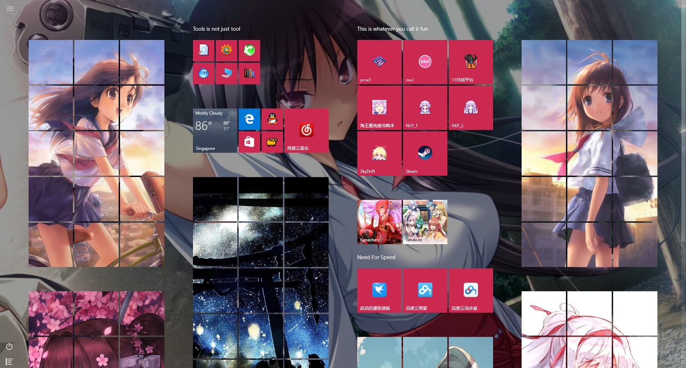
Task: Launch Microsoft Edge tile
Action: [x=250, y=119]
